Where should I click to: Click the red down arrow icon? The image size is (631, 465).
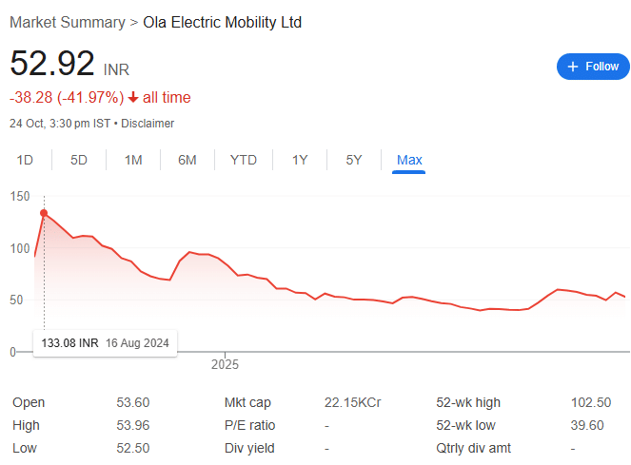(133, 97)
